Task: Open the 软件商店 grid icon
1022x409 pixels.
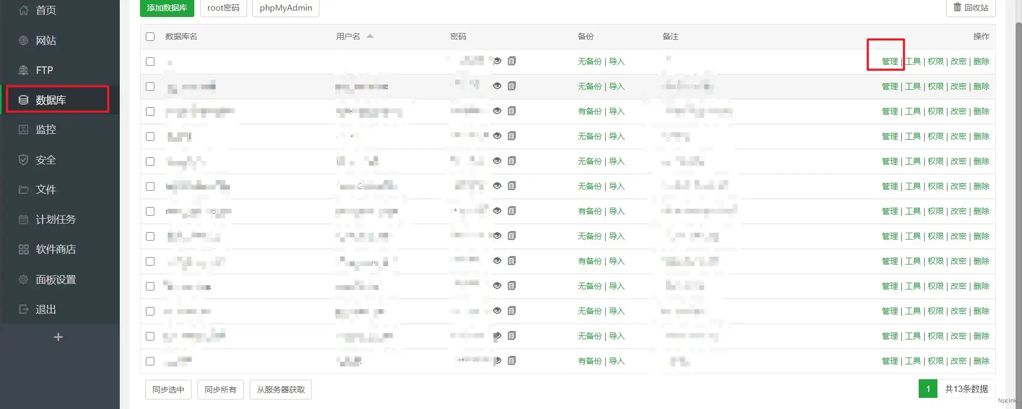Action: click(23, 249)
